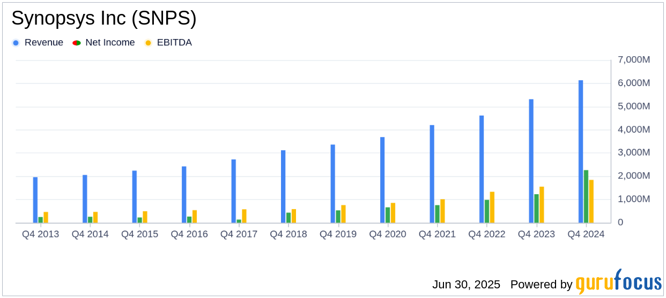Click the Q4 2020 axis label

(x=388, y=234)
